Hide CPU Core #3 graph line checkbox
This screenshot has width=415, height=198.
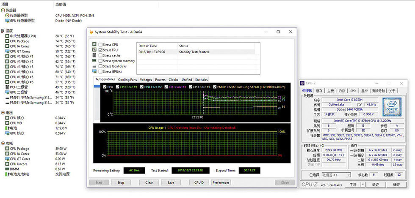166,87
